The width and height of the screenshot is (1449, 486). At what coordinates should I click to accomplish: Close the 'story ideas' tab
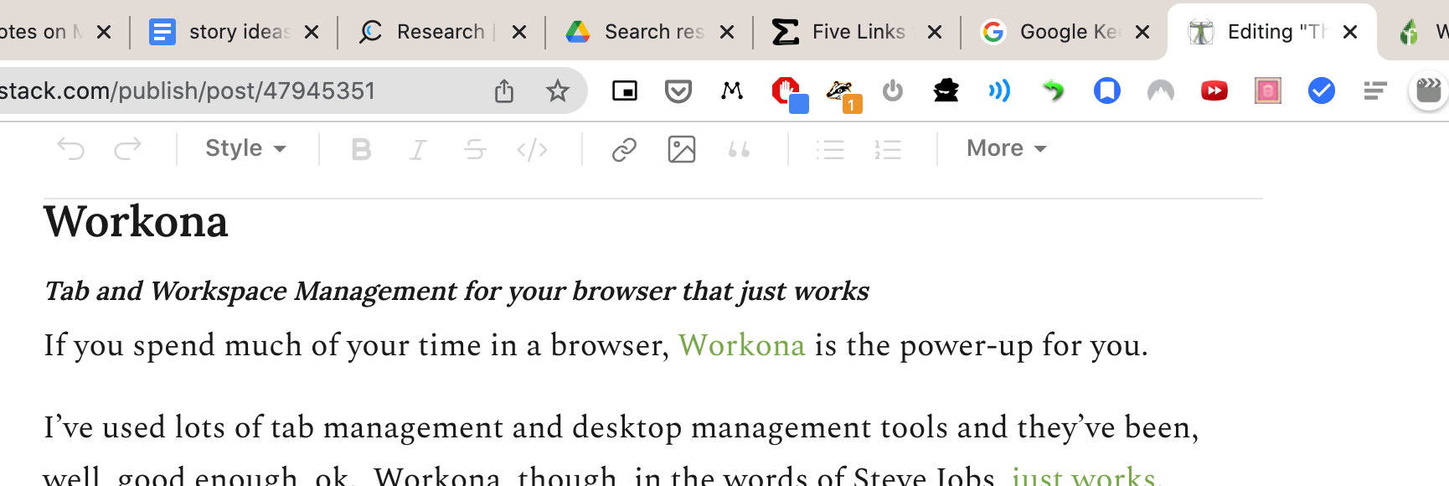pos(312,32)
